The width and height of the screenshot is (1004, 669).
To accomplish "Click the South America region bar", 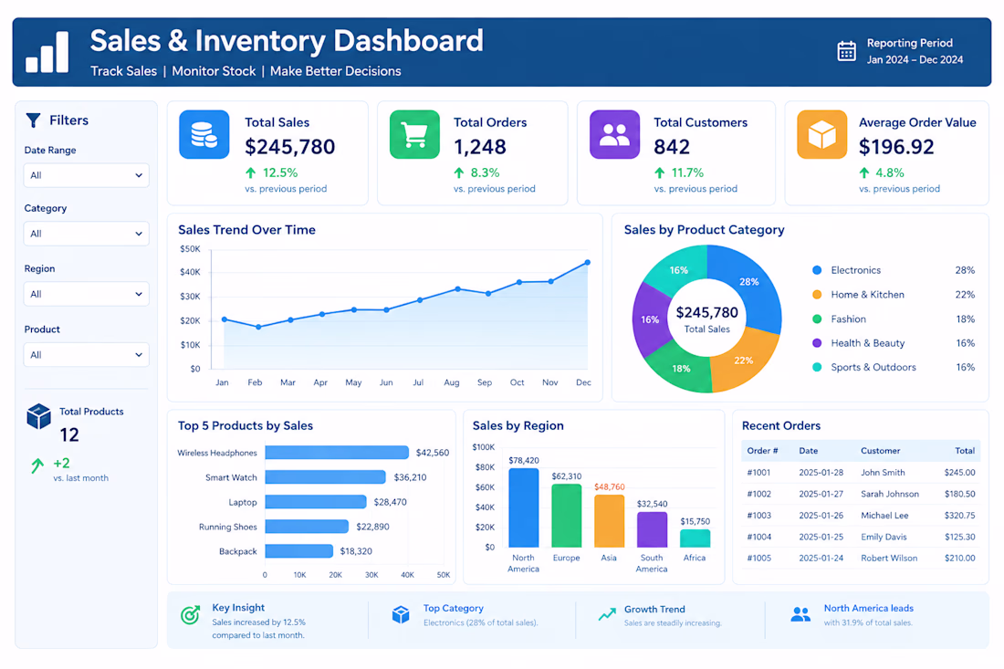I will [x=652, y=529].
